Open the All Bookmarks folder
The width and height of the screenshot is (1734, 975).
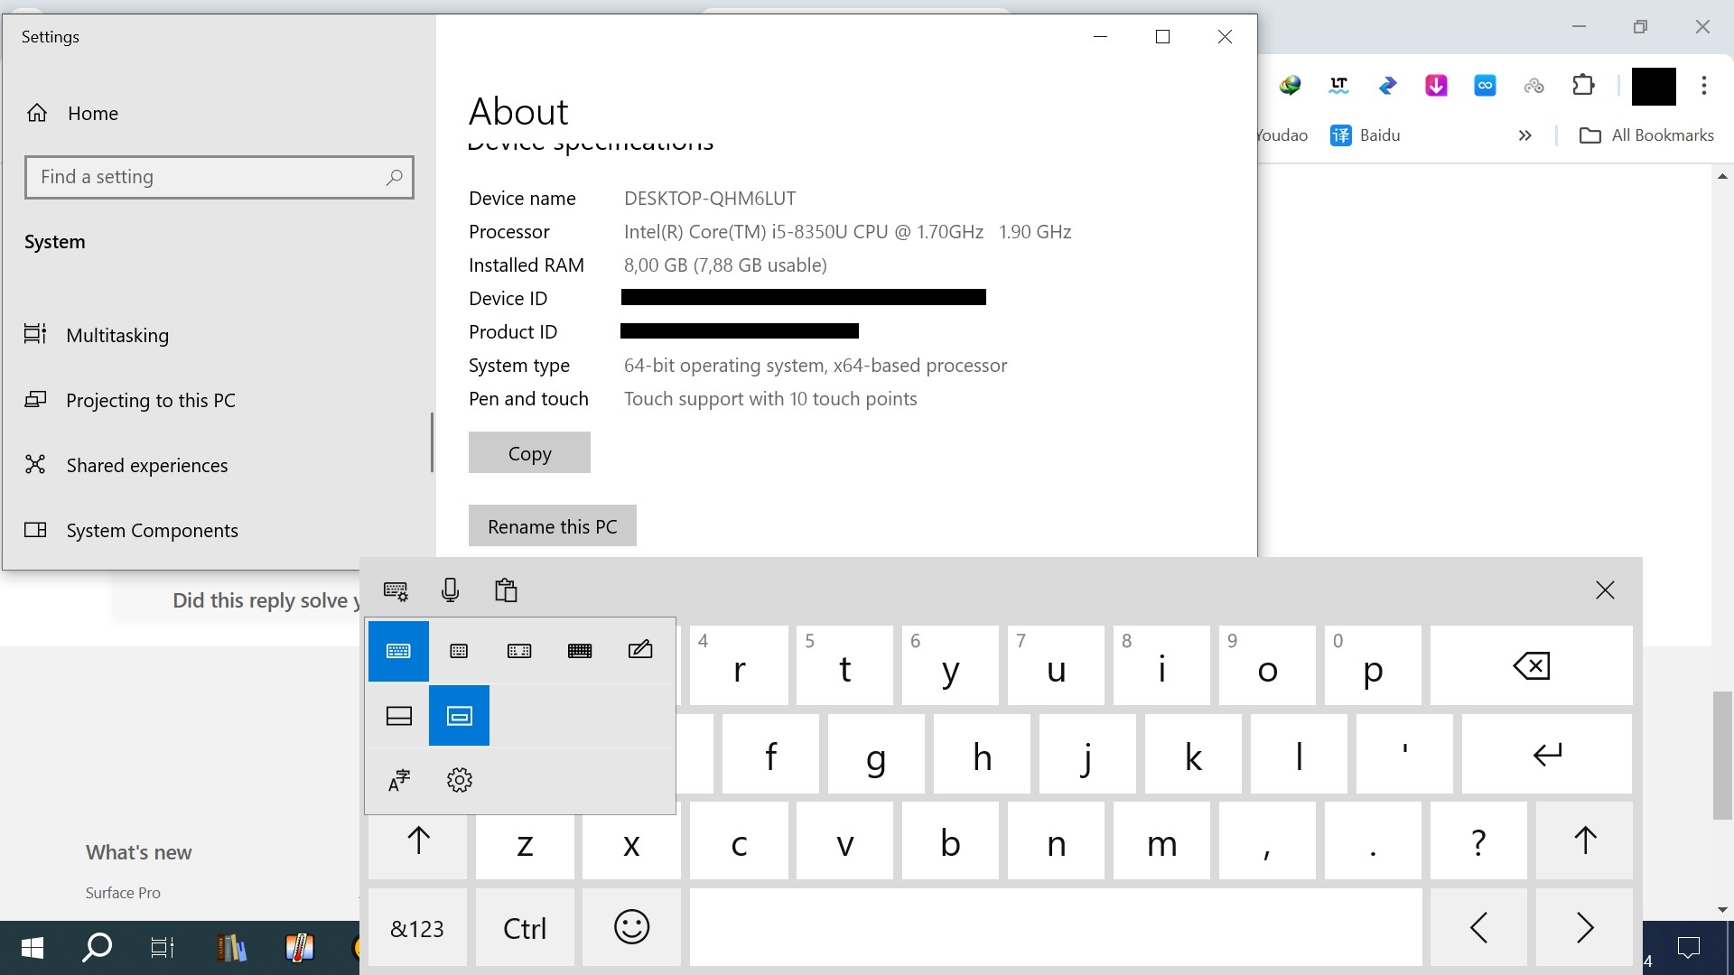click(x=1646, y=135)
